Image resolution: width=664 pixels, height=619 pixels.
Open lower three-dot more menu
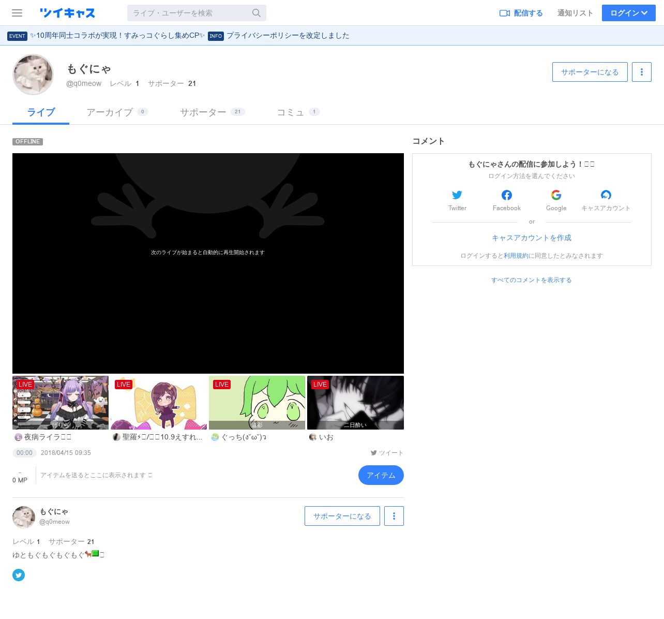[x=394, y=516]
